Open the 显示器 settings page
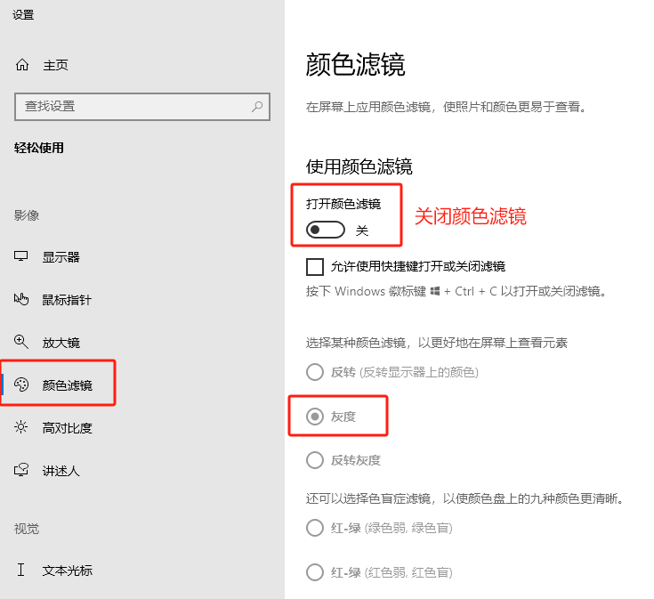The width and height of the screenshot is (654, 599). pos(61,257)
